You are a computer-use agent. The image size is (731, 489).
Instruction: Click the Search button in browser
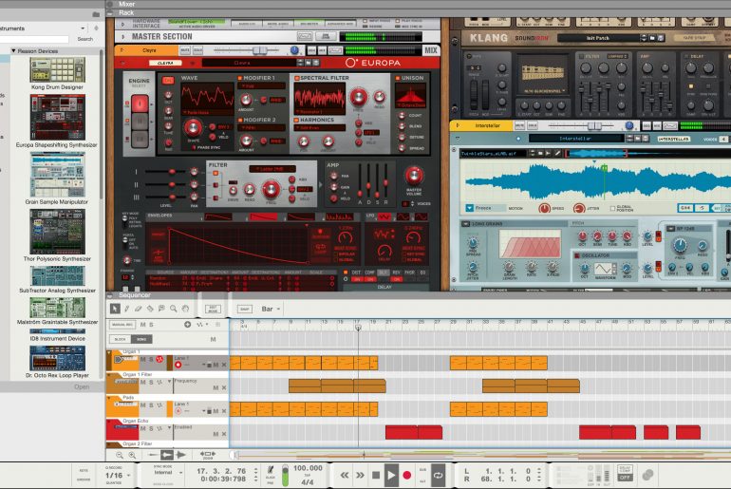[84, 39]
